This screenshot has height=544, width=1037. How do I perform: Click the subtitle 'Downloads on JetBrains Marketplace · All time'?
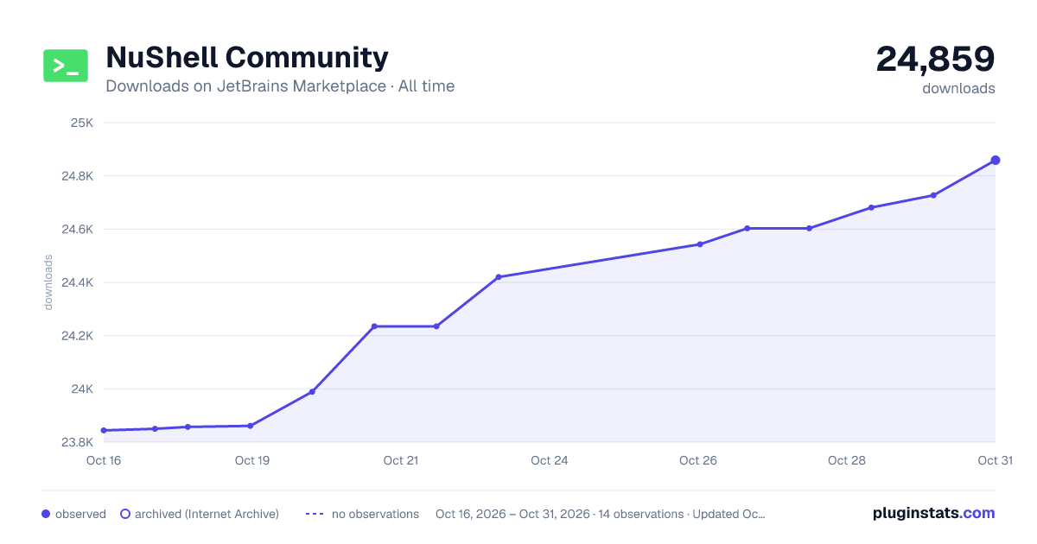280,86
